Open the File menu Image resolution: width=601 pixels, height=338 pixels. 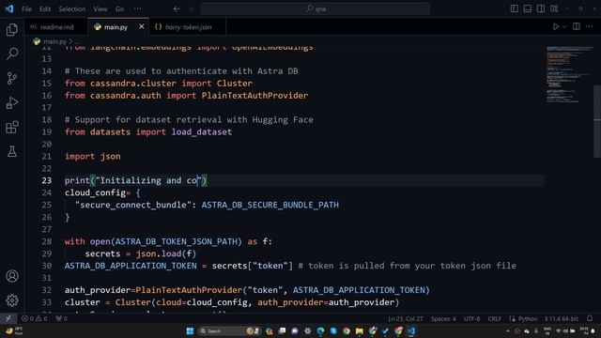click(x=26, y=8)
